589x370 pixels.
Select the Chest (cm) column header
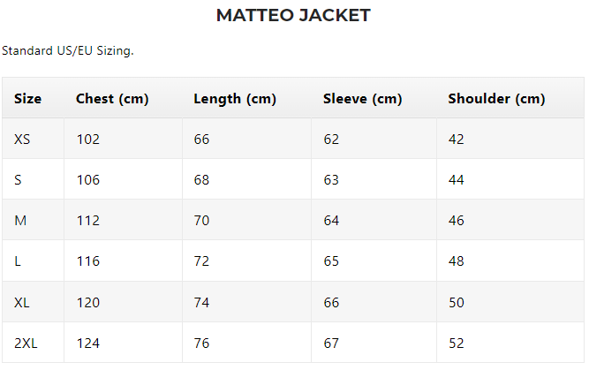coord(112,99)
